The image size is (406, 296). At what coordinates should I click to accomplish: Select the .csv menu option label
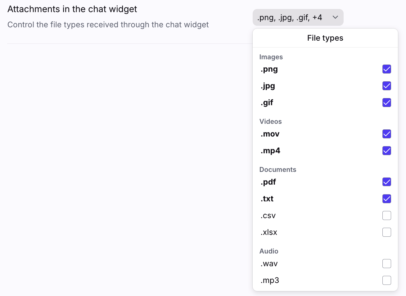[x=268, y=216]
